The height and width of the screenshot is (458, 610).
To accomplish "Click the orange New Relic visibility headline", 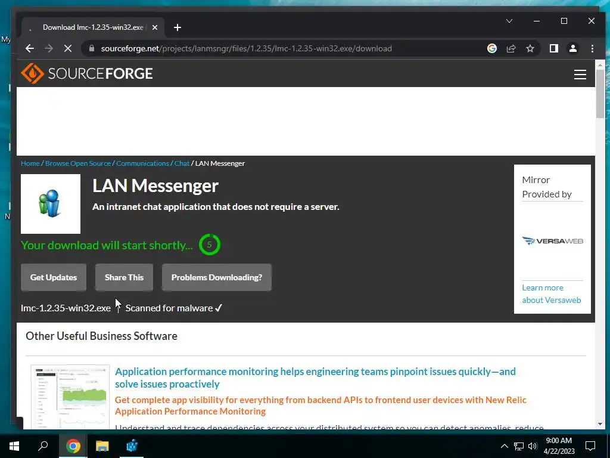I will pos(320,406).
